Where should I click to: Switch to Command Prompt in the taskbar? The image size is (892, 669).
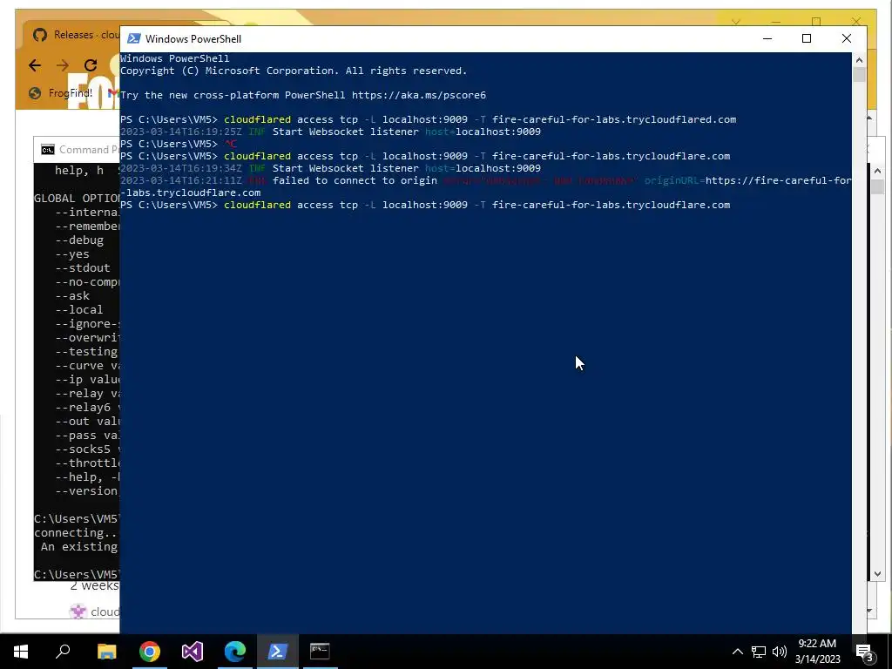320,652
